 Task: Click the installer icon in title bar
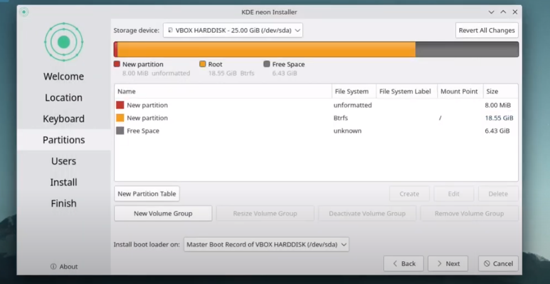[24, 12]
